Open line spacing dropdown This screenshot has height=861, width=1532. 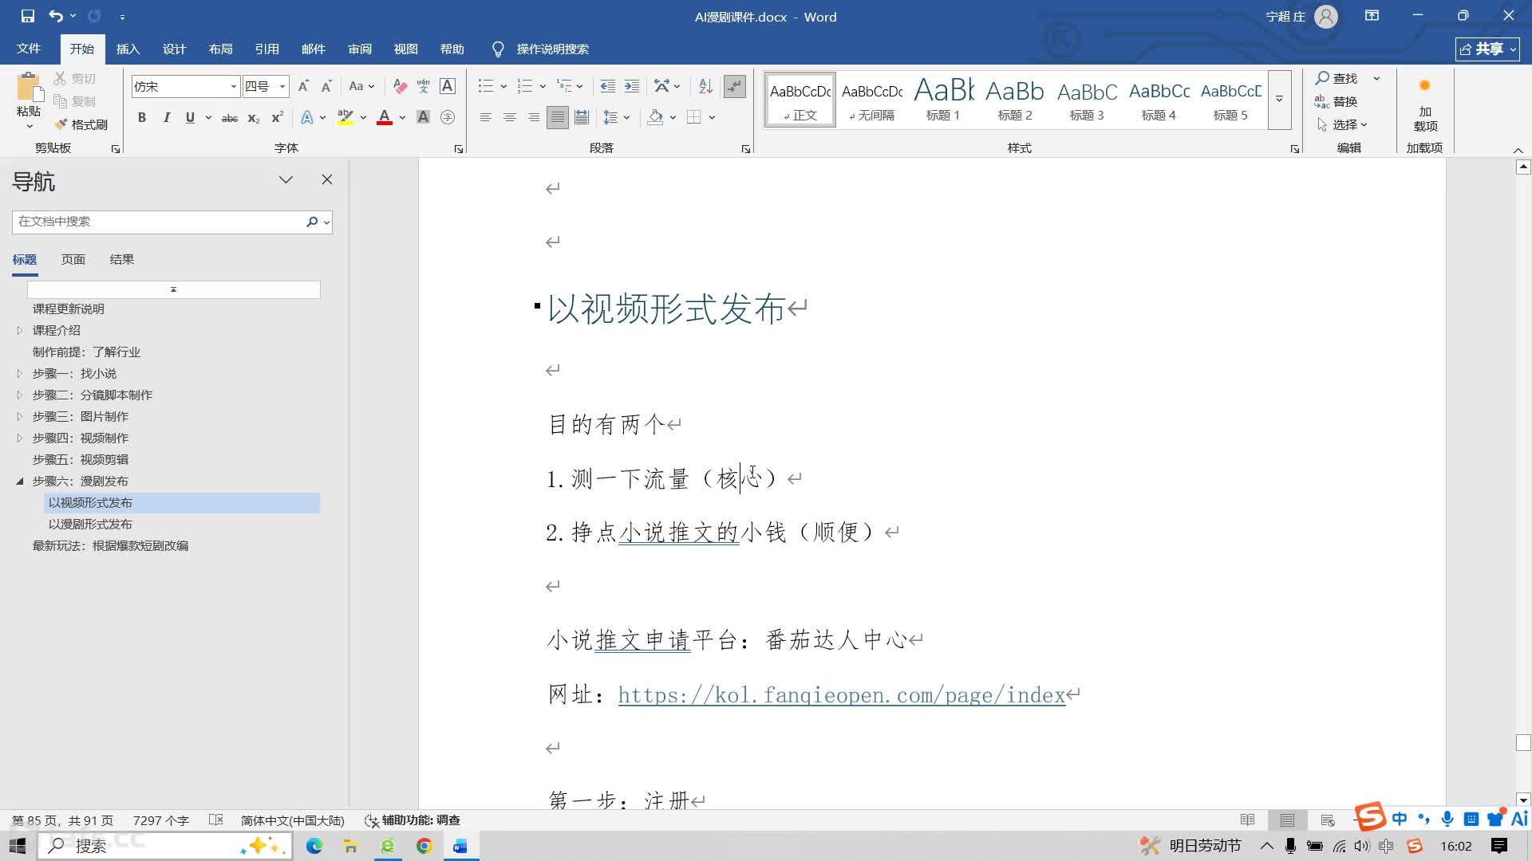tap(626, 118)
